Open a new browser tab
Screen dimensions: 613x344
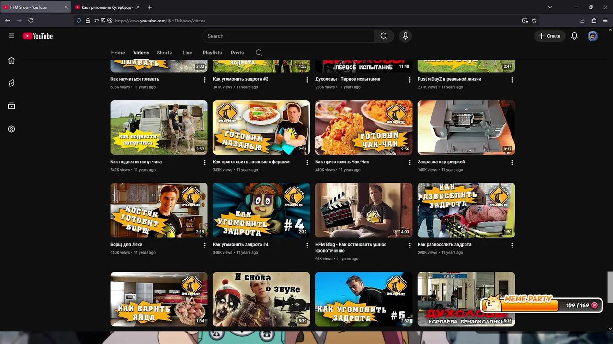click(150, 7)
